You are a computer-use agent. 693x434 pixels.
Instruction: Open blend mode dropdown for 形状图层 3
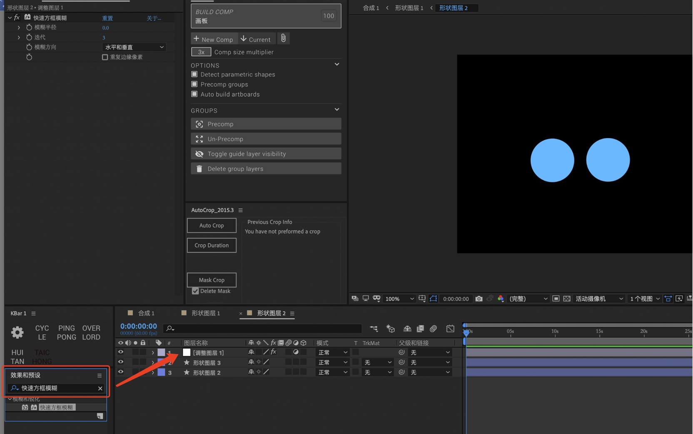pos(332,362)
